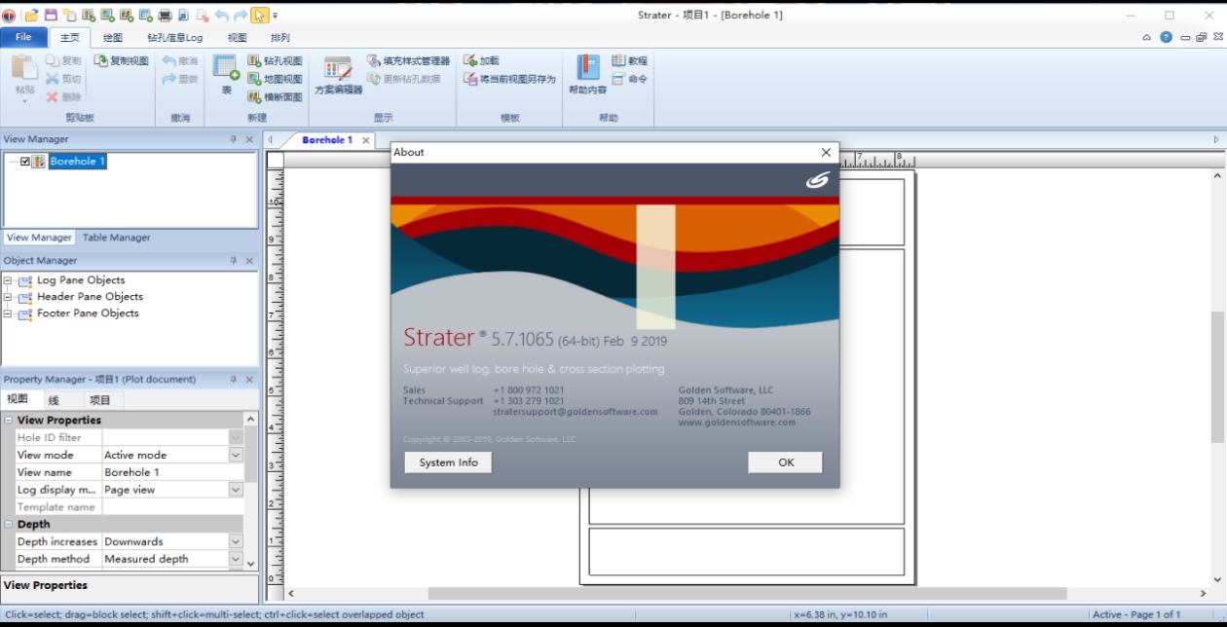Click the purple Save icon in quick access toolbar
The height and width of the screenshot is (627, 1227).
tap(51, 15)
